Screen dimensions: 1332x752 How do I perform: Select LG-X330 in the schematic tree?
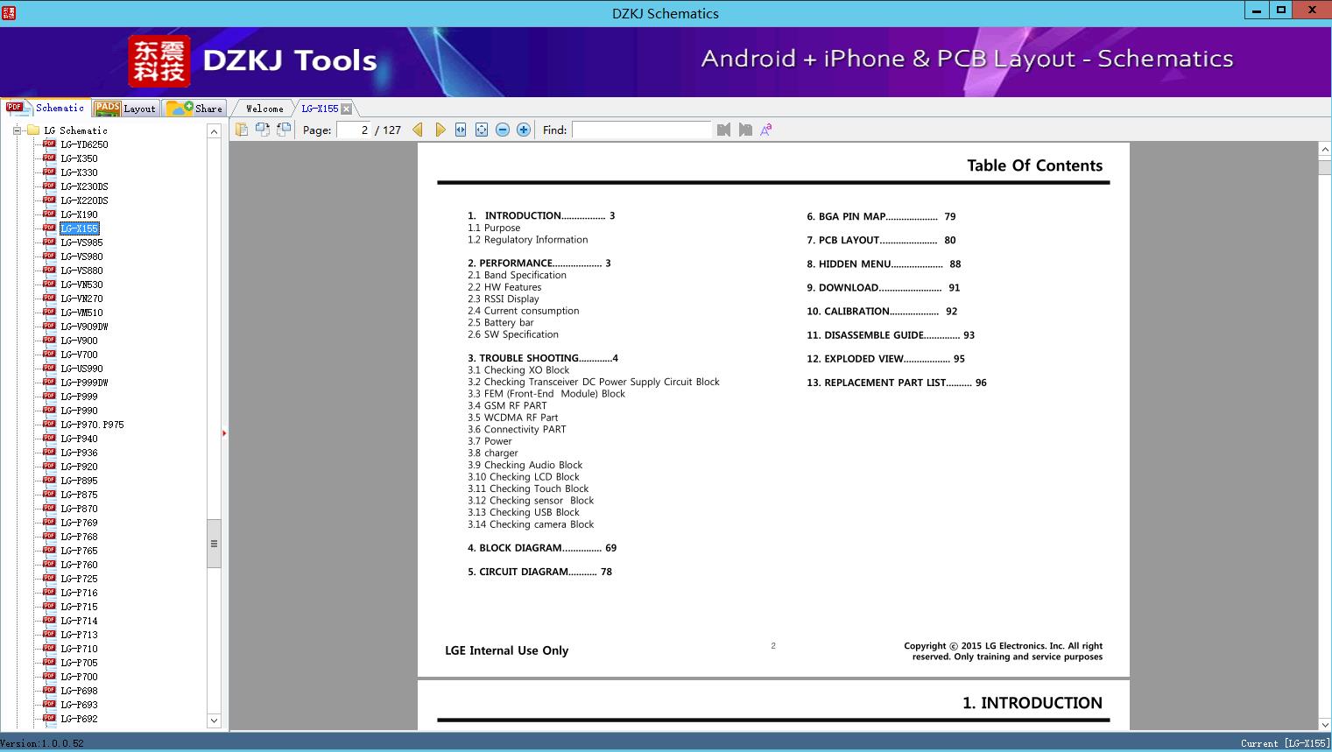[79, 172]
